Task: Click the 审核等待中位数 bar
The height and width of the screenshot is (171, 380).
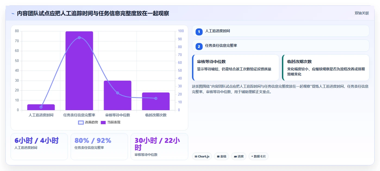Action: [x=118, y=95]
